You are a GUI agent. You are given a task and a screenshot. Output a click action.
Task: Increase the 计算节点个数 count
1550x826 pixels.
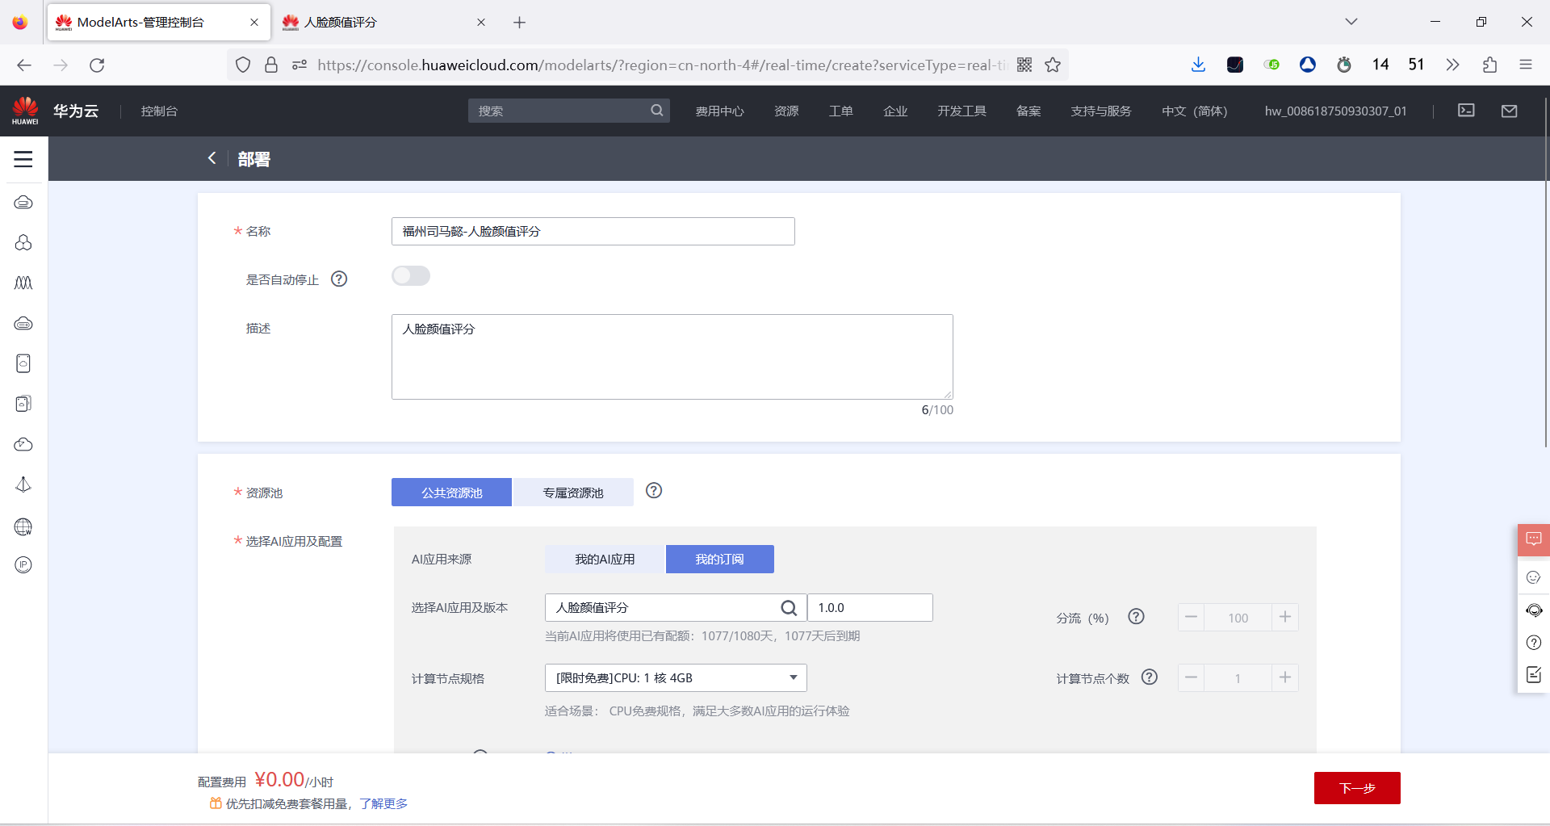(x=1285, y=678)
